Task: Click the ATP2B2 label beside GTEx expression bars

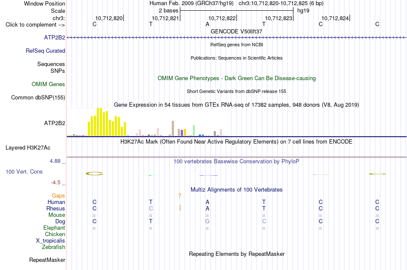Action: [x=54, y=123]
